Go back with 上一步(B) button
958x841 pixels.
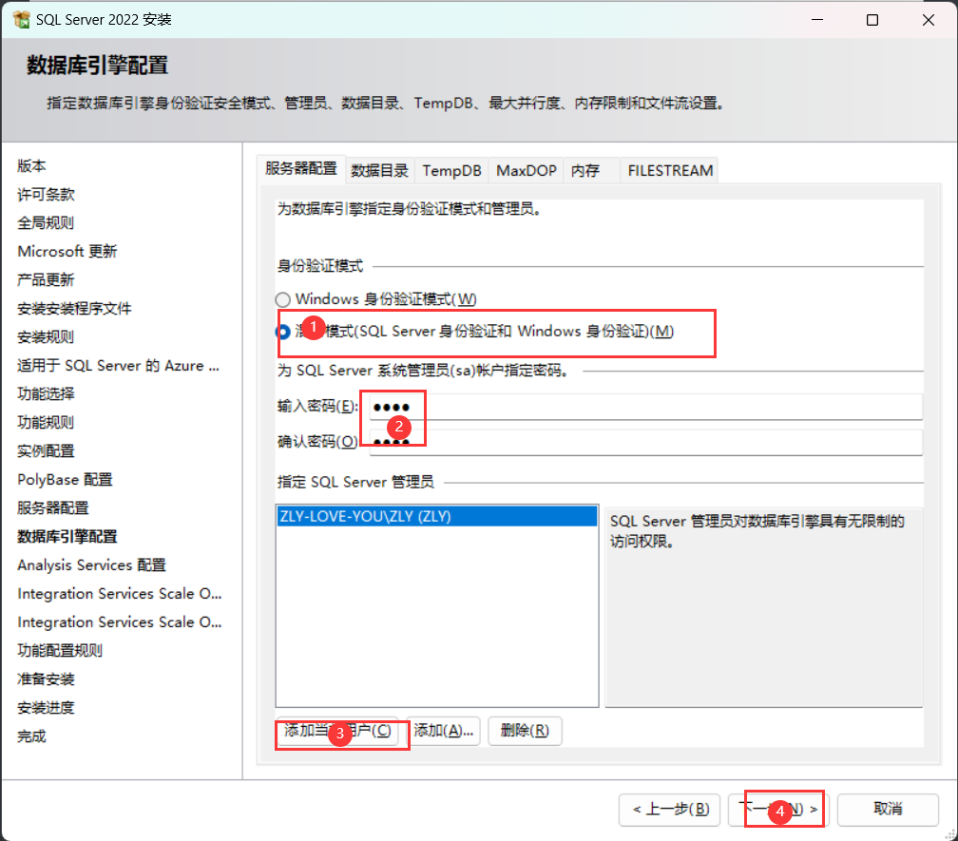point(670,810)
